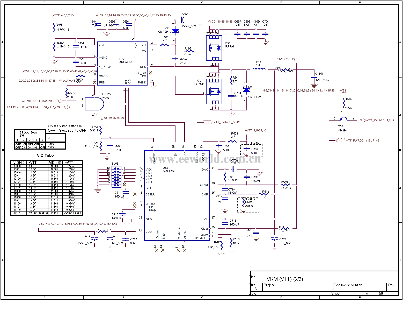
Task: Click the title VRM (VTT) (2/3)
Action: (285, 279)
